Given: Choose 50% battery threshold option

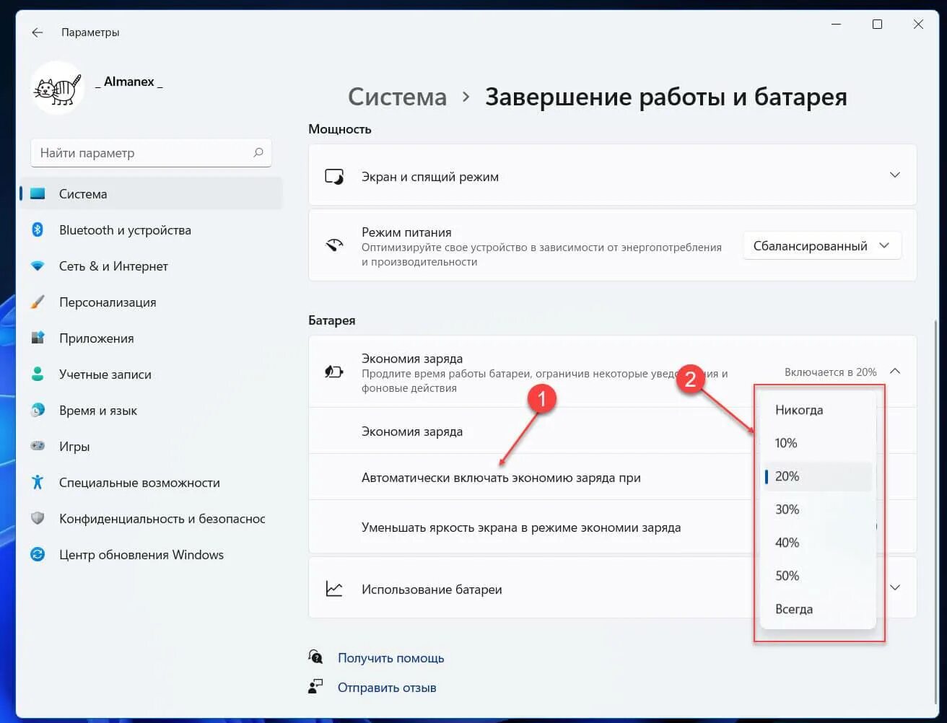Looking at the screenshot, I should (818, 576).
